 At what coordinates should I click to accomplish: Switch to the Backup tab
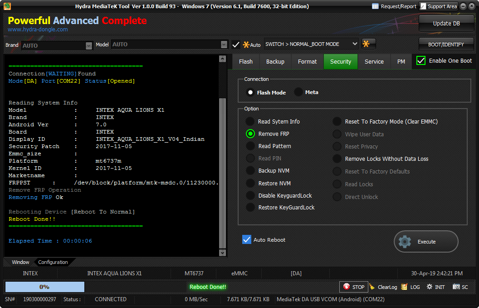[x=275, y=61]
